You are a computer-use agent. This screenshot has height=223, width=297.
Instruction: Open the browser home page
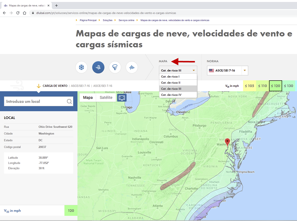click(25, 13)
